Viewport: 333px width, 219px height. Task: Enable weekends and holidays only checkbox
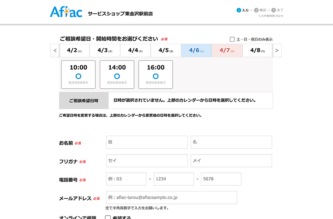[232, 40]
